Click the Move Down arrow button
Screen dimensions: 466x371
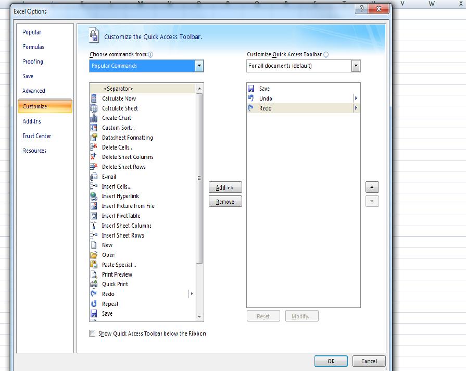[x=372, y=201]
